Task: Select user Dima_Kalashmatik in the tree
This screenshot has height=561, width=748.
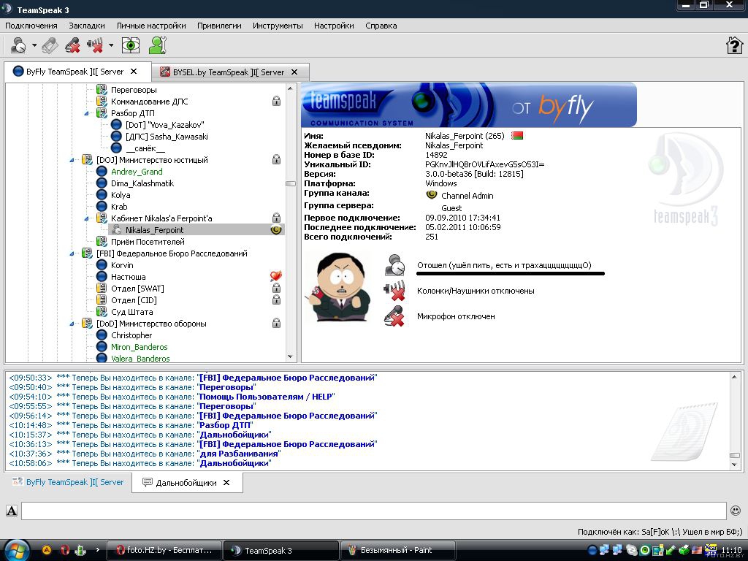Action: pyautogui.click(x=142, y=183)
